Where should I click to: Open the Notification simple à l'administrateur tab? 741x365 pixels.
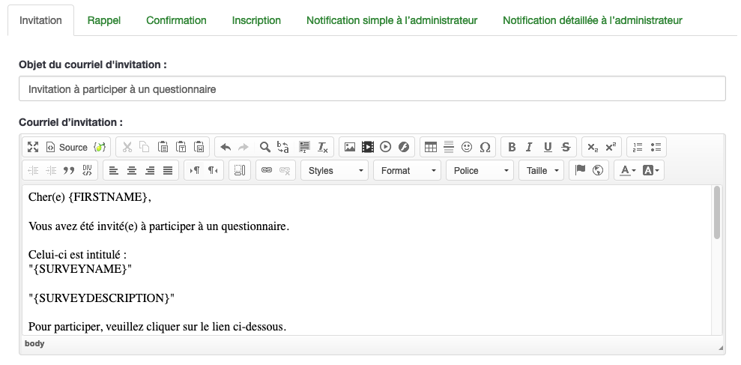coord(391,20)
